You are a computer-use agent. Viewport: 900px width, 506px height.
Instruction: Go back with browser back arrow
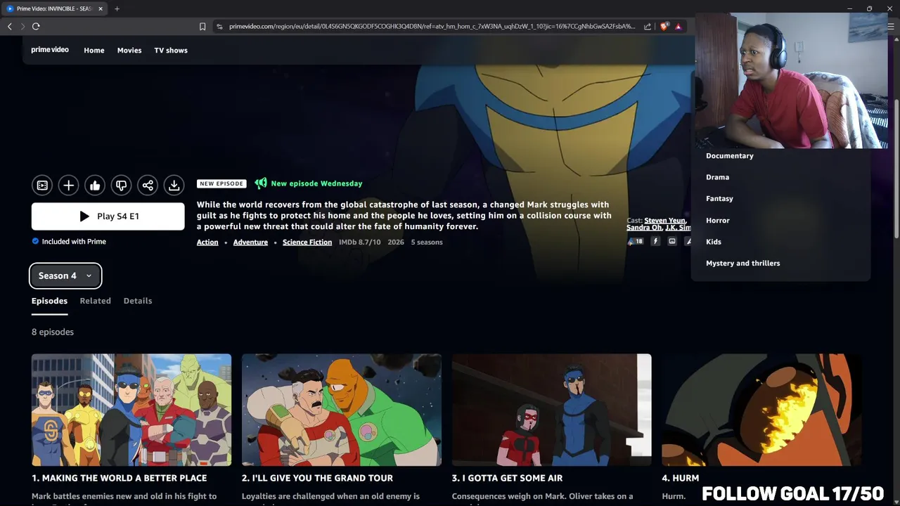pos(10,26)
